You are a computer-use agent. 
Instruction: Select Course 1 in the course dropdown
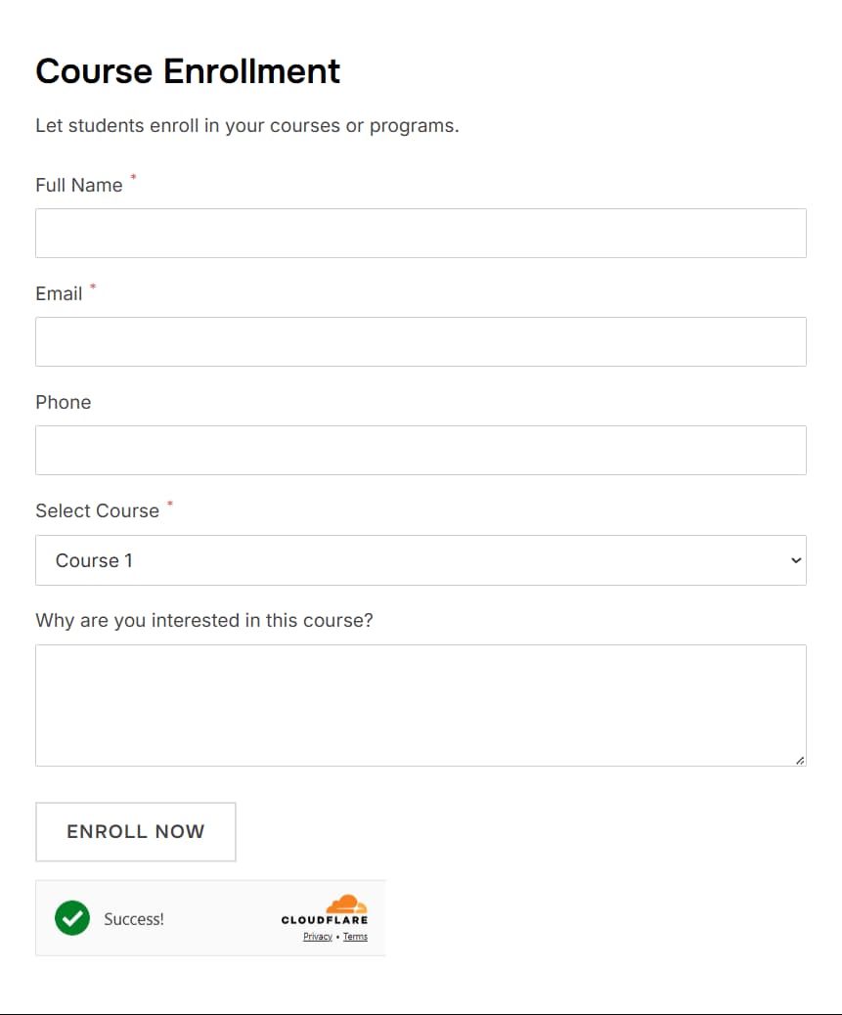click(x=421, y=560)
